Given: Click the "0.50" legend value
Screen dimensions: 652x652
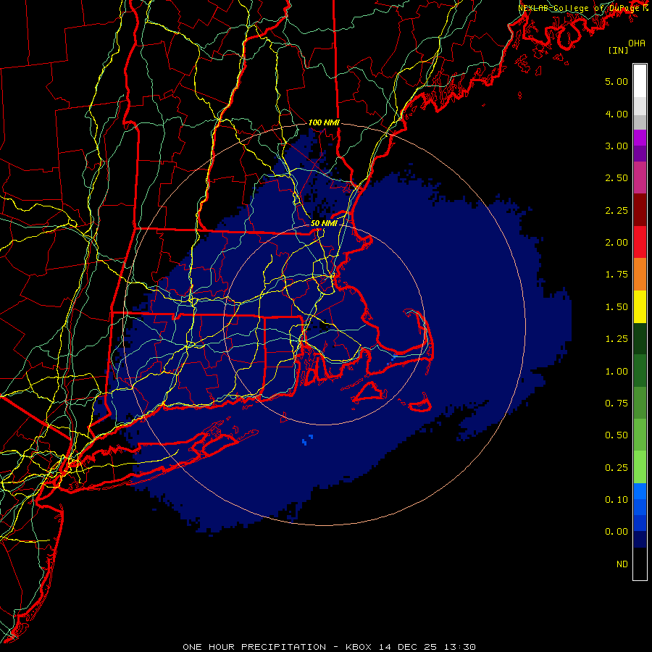Looking at the screenshot, I should 617,435.
